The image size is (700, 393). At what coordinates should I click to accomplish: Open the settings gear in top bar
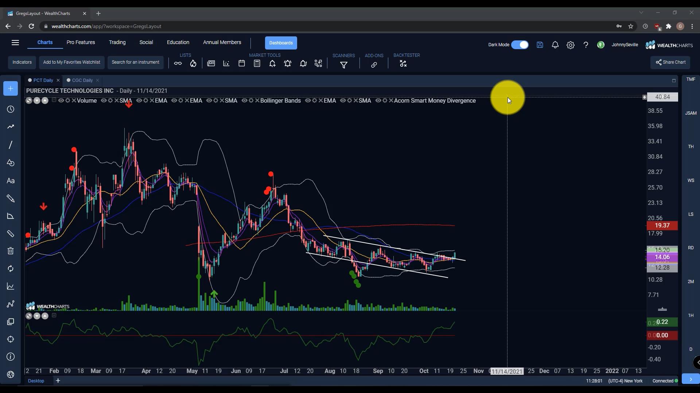click(571, 45)
